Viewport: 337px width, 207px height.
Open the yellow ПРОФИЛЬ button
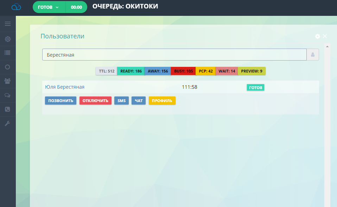coord(162,101)
